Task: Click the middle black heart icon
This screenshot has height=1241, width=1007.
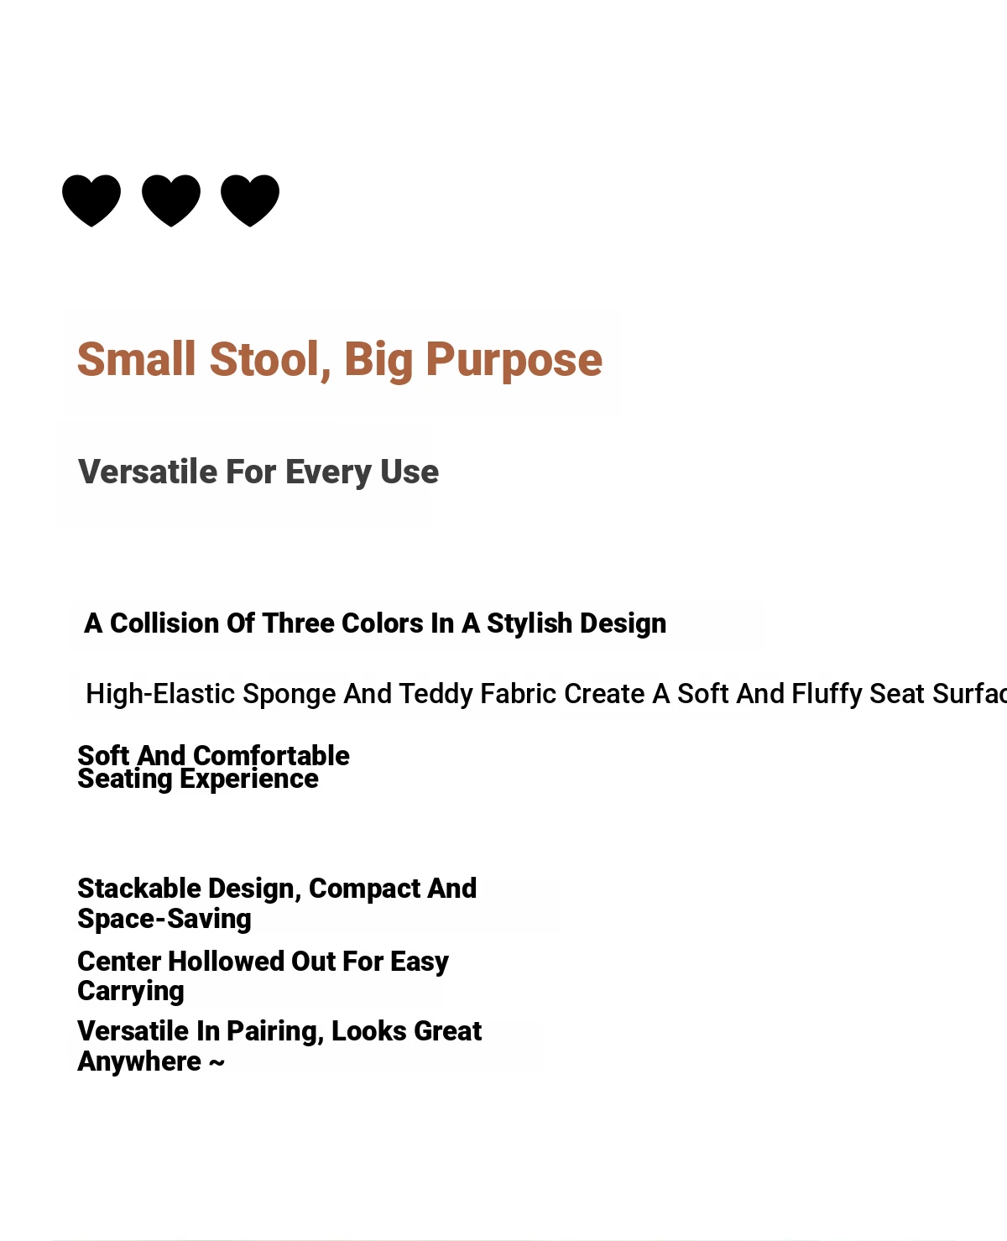Action: (x=171, y=201)
